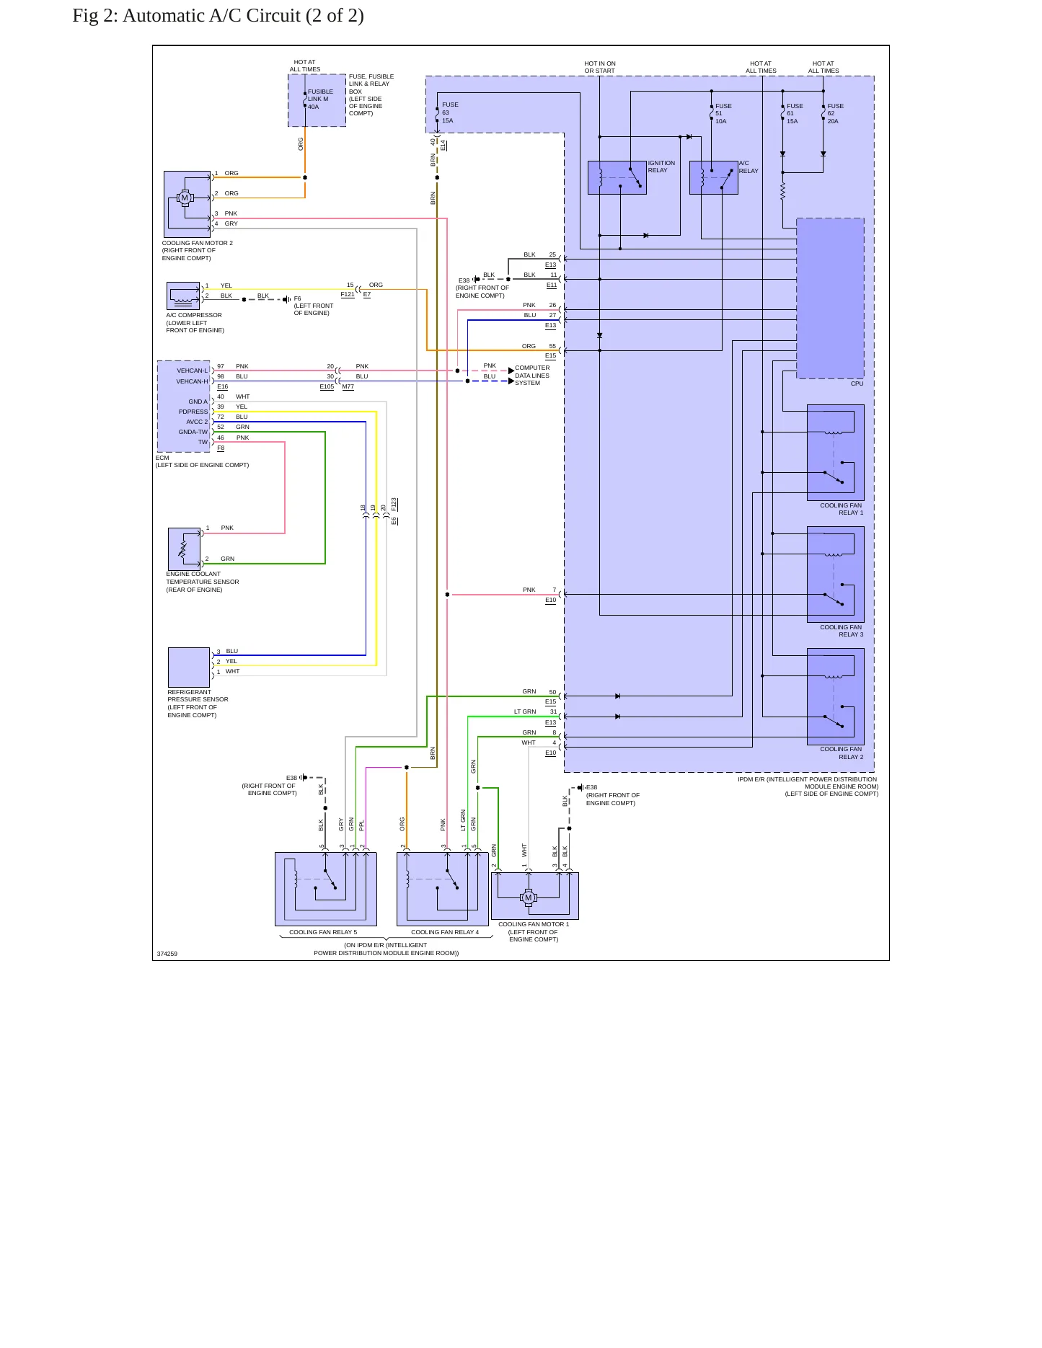Click the motor symbol in Cooling Fan Motor 1
This screenshot has height=1348, width=1042.
tap(529, 897)
